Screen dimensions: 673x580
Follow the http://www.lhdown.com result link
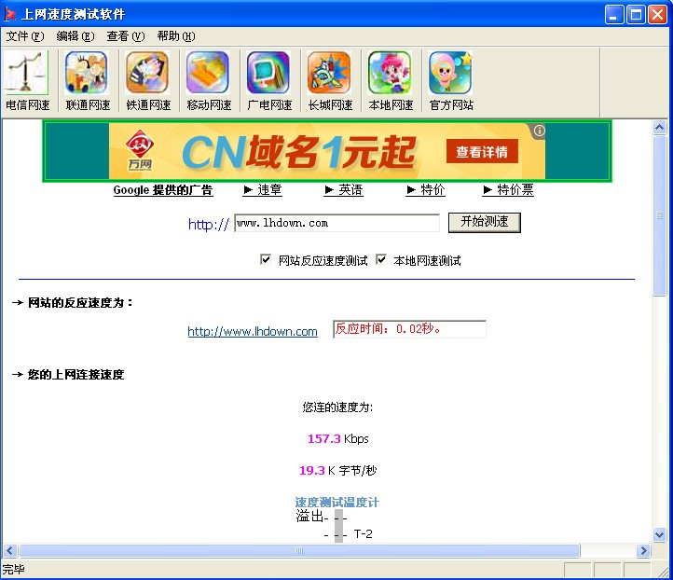pyautogui.click(x=253, y=331)
